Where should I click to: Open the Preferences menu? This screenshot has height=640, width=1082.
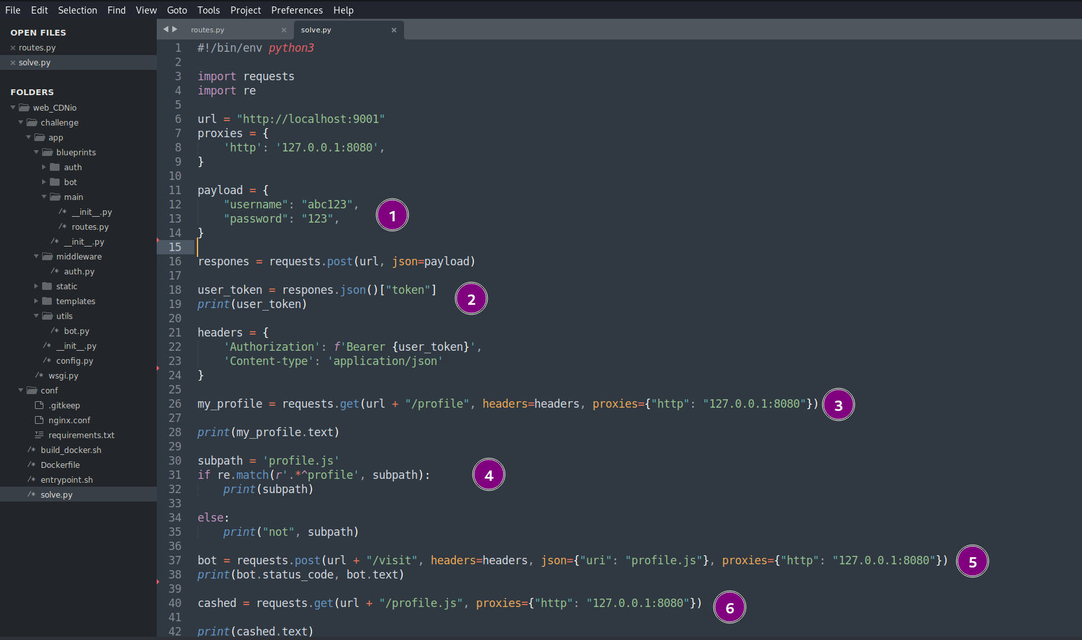297,10
